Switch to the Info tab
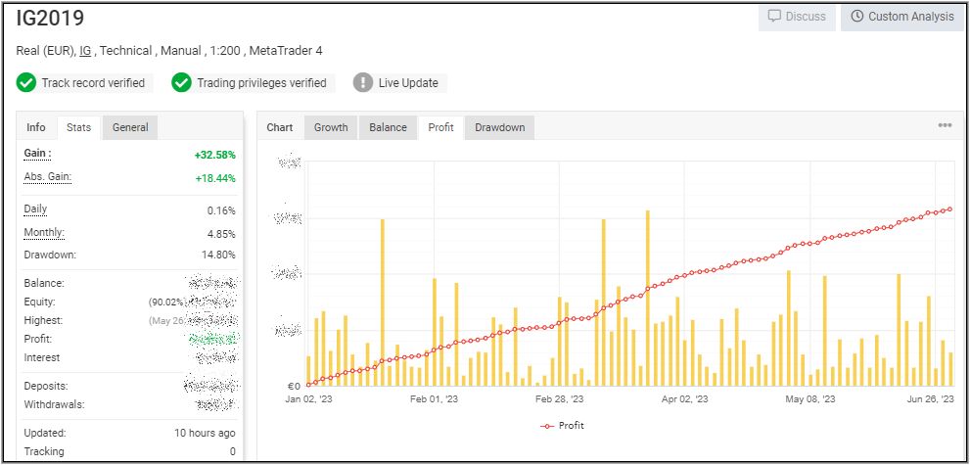Viewport: 970px width, 465px height. click(36, 127)
